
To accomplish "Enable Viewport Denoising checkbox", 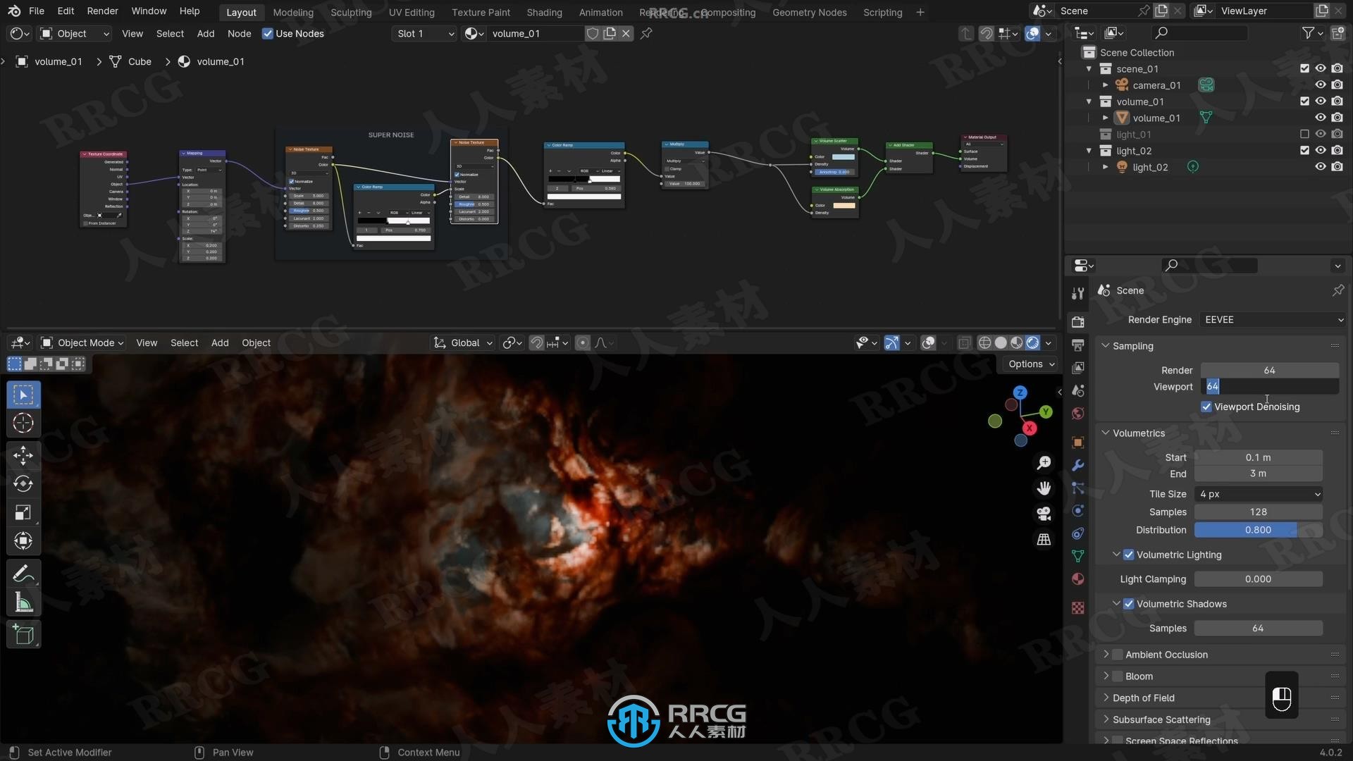I will coord(1206,406).
